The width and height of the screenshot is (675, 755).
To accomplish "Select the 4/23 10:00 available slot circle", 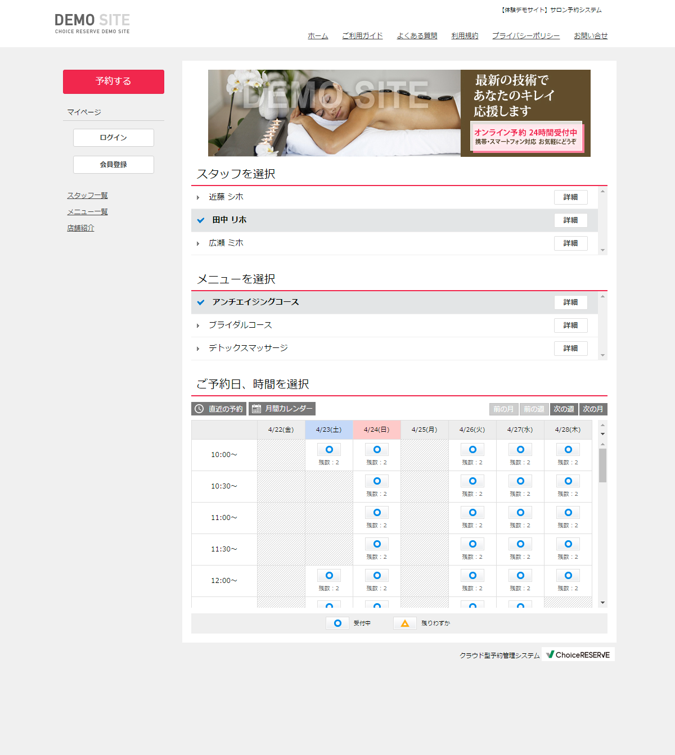I will [329, 450].
